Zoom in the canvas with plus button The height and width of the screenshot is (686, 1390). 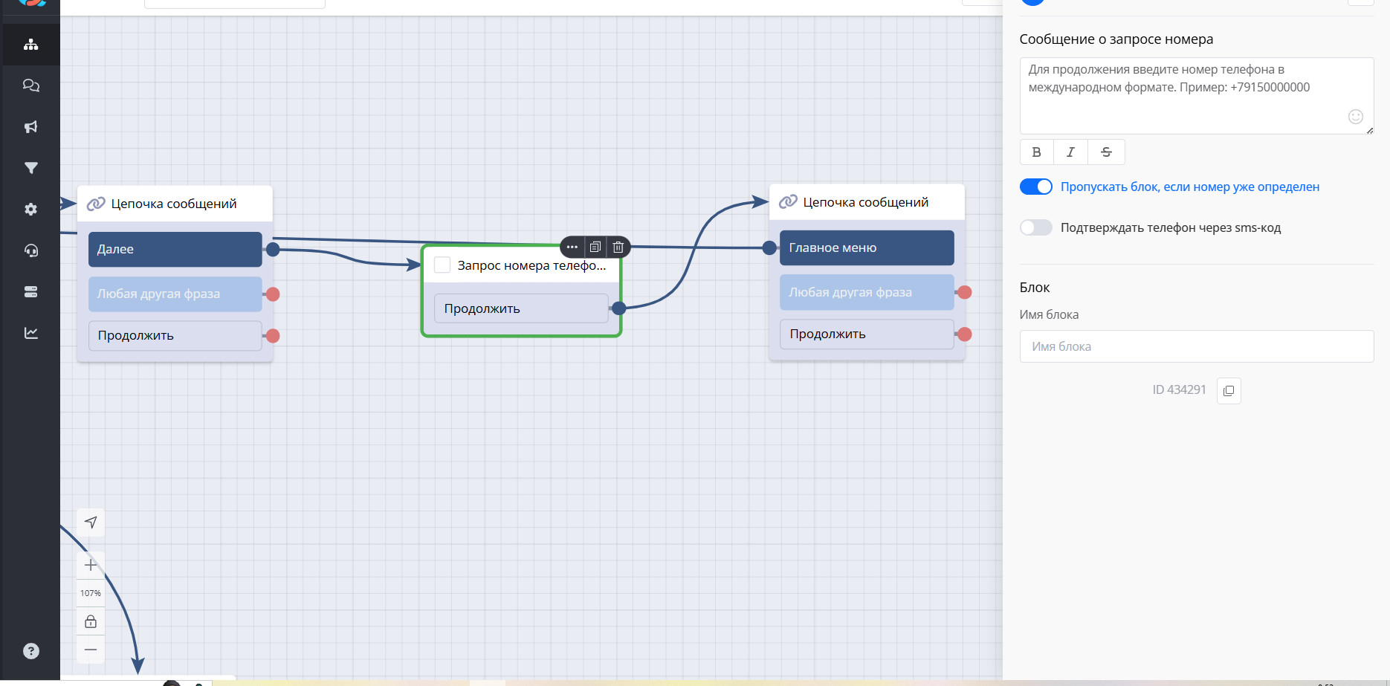[91, 565]
